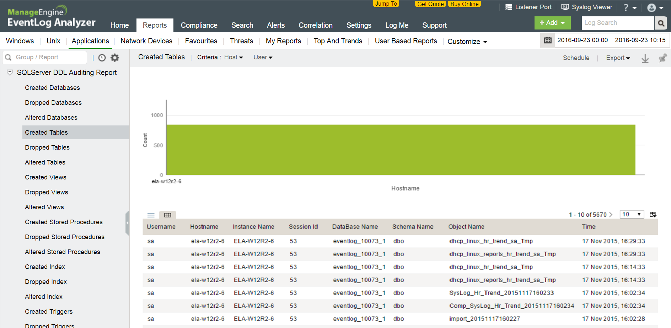Select the Network Devices tab
Screen dimensions: 671x328
146,41
